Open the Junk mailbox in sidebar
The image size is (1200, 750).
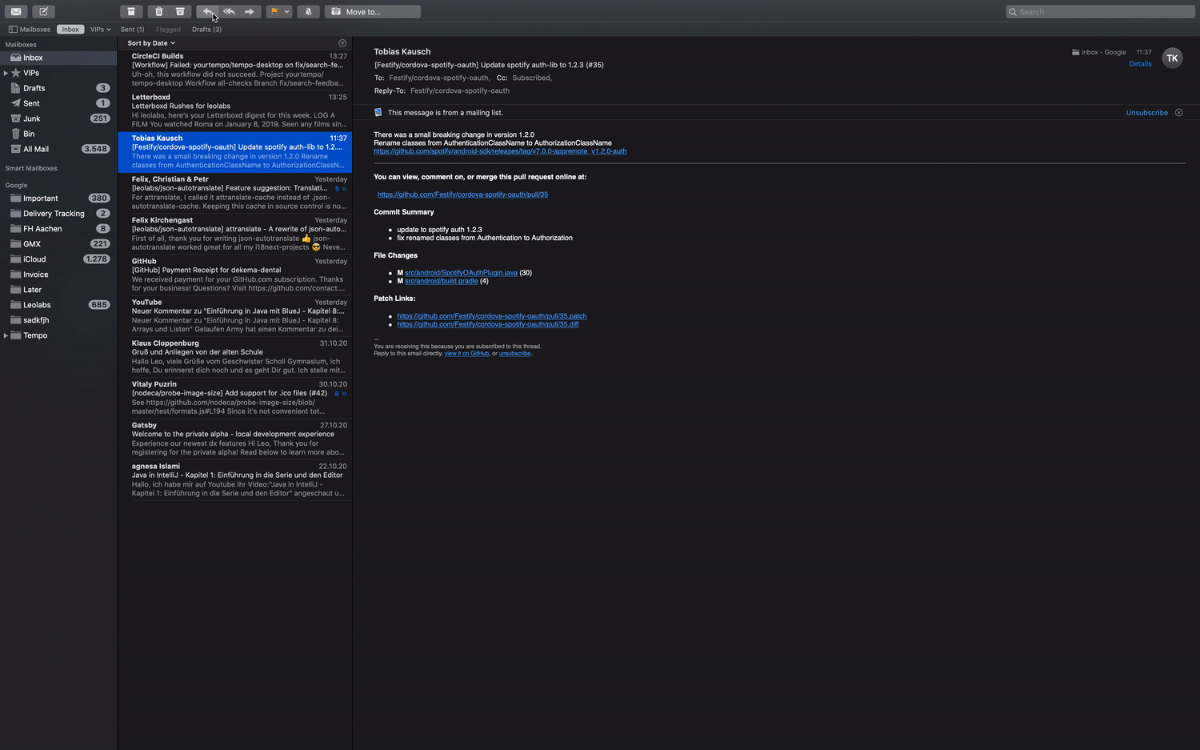point(58,118)
